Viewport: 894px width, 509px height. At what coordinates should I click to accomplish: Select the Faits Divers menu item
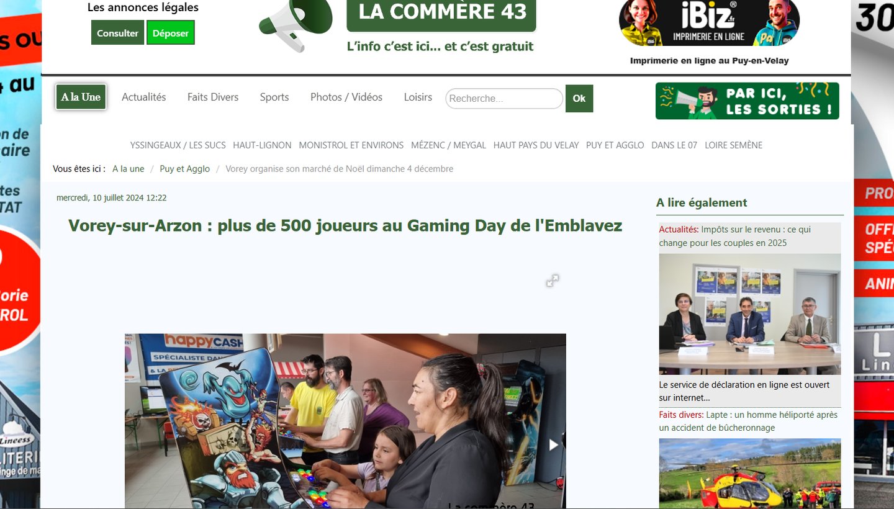pos(213,97)
